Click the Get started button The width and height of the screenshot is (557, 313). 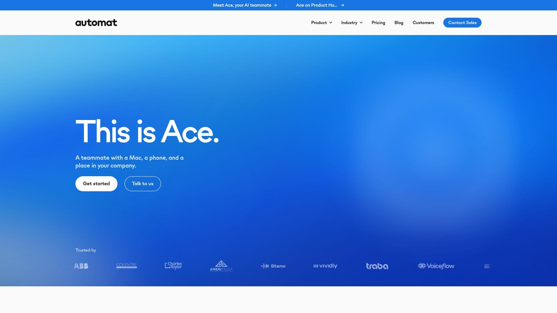point(96,184)
